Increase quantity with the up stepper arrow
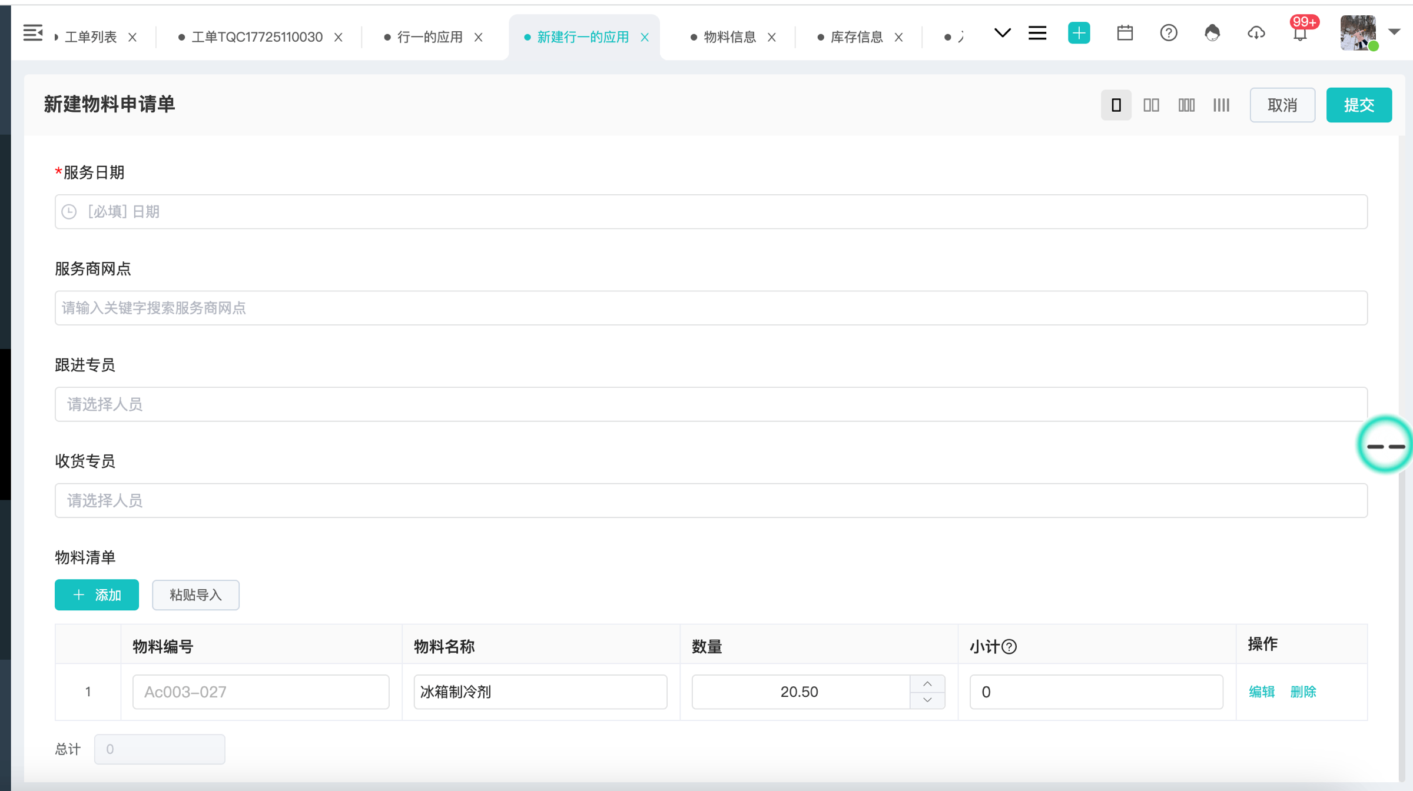Viewport: 1413px width, 791px height. tap(927, 684)
